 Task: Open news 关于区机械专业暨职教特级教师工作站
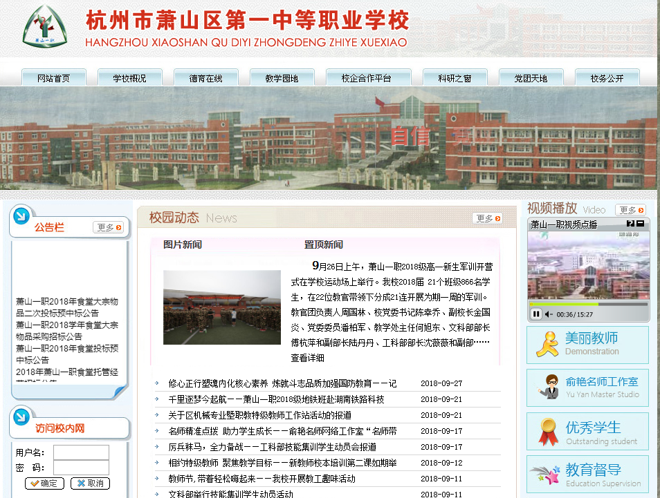pos(259,415)
